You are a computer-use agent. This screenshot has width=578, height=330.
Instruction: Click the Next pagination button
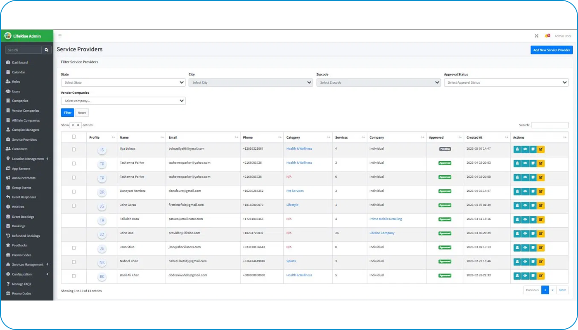562,290
